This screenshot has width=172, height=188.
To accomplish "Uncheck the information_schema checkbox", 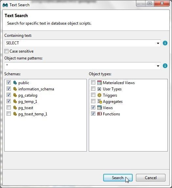I will point(9,89).
